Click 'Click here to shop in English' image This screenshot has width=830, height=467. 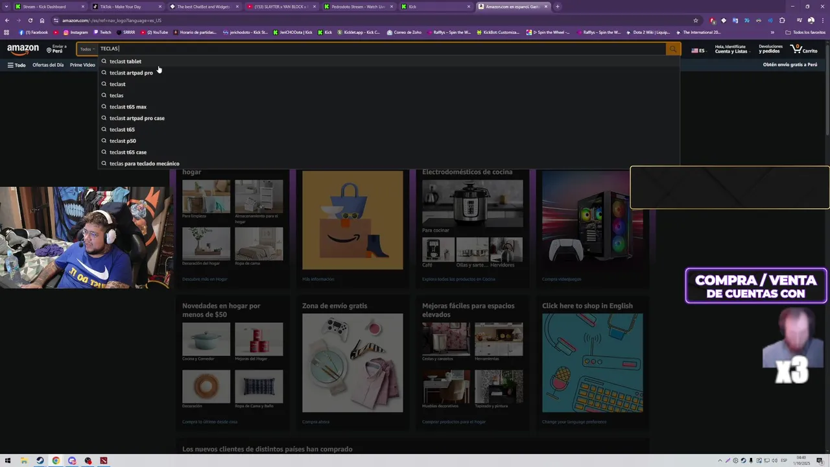tap(592, 363)
